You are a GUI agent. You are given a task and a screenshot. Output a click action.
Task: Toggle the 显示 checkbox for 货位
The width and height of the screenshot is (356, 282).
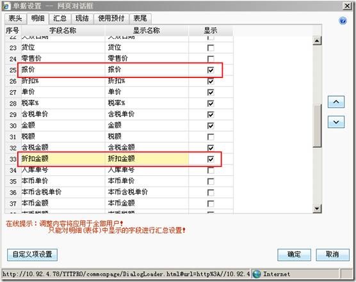tap(211, 48)
